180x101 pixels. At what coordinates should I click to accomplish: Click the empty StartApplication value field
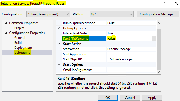(x=131, y=54)
